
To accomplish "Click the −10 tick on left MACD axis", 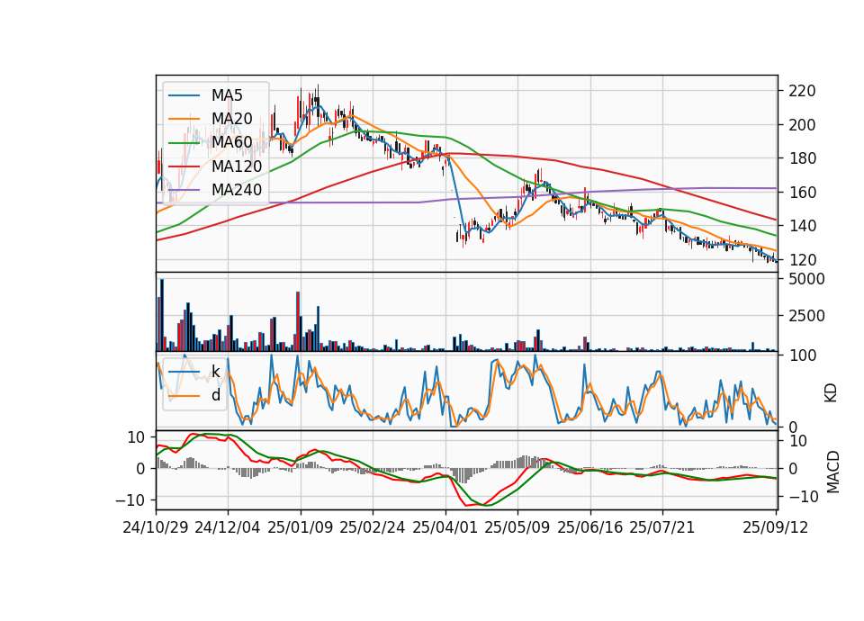I will point(130,500).
